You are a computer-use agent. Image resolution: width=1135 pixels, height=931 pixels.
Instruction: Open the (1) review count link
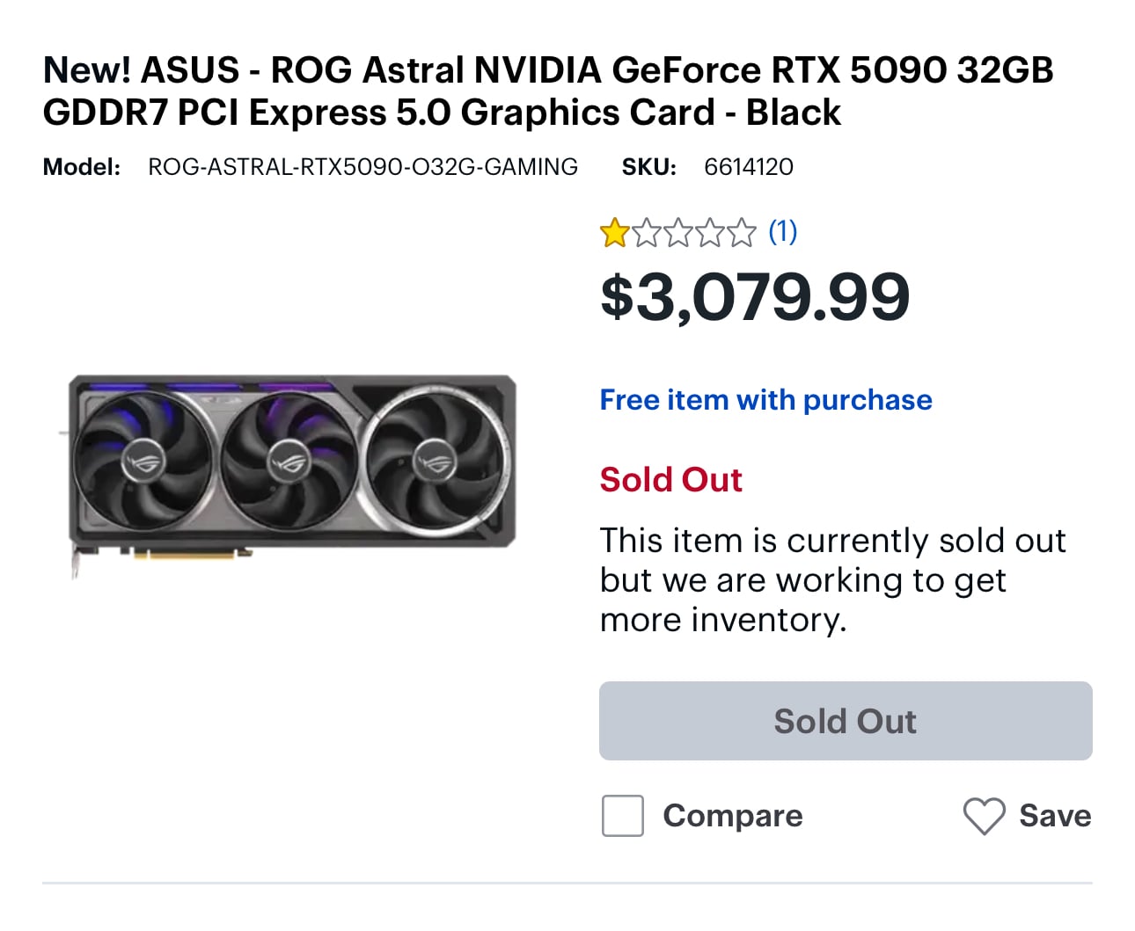tap(782, 232)
